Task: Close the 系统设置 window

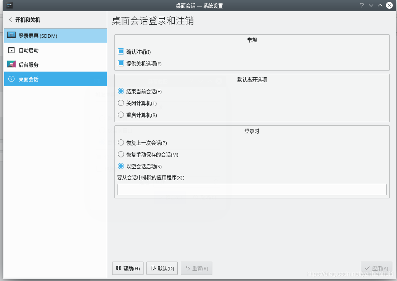Action: 389,5
